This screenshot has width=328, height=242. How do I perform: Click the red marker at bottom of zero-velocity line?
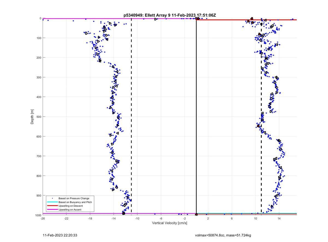(x=196, y=214)
